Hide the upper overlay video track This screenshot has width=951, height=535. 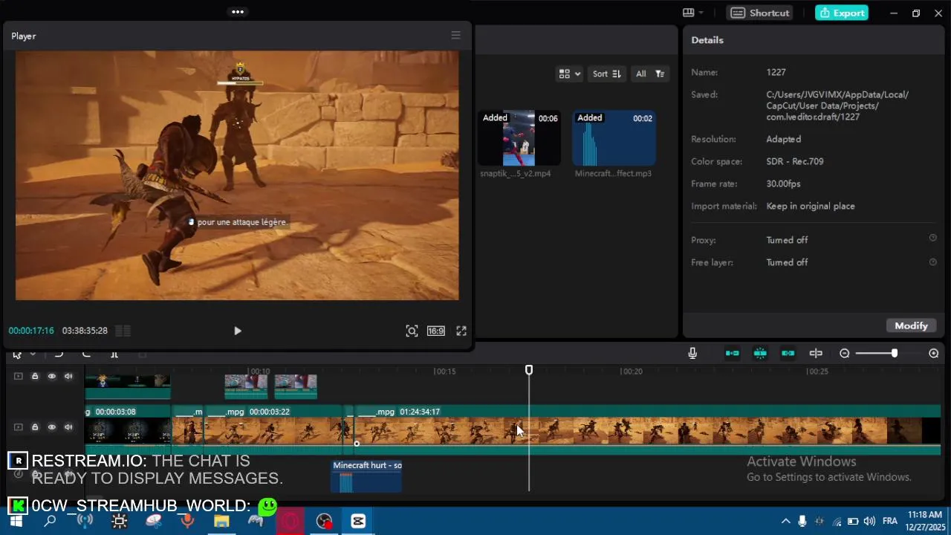coord(52,377)
